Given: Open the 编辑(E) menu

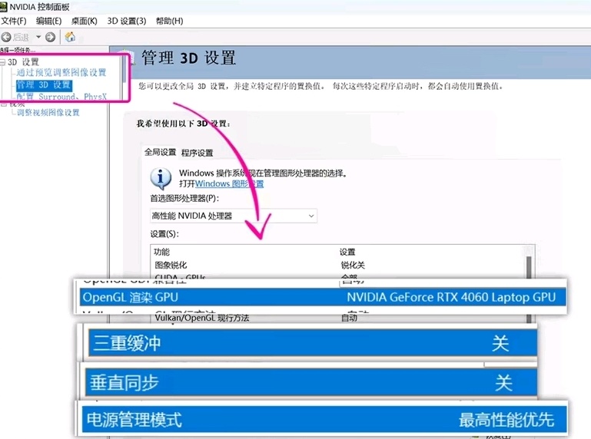Looking at the screenshot, I should (48, 21).
